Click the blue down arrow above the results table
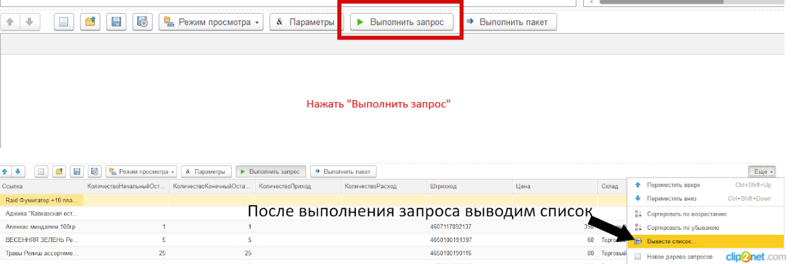796x264 pixels. click(x=18, y=172)
